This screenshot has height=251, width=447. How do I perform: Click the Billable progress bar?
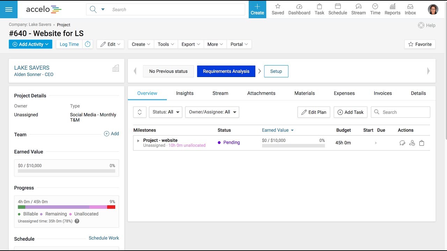click(22, 207)
